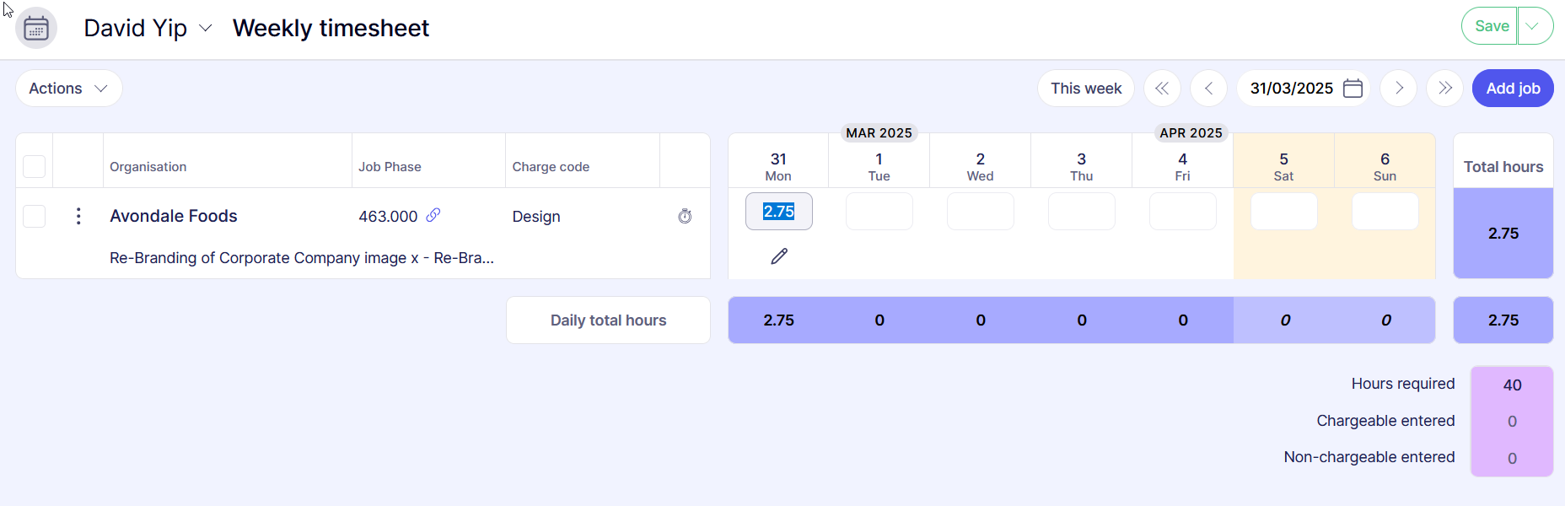Click the Add job button
The height and width of the screenshot is (506, 1565).
(x=1513, y=89)
